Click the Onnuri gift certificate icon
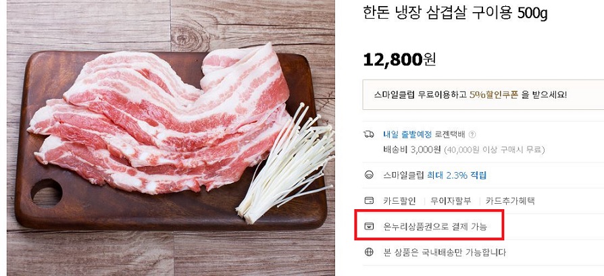The height and width of the screenshot is (276, 604). point(369,226)
